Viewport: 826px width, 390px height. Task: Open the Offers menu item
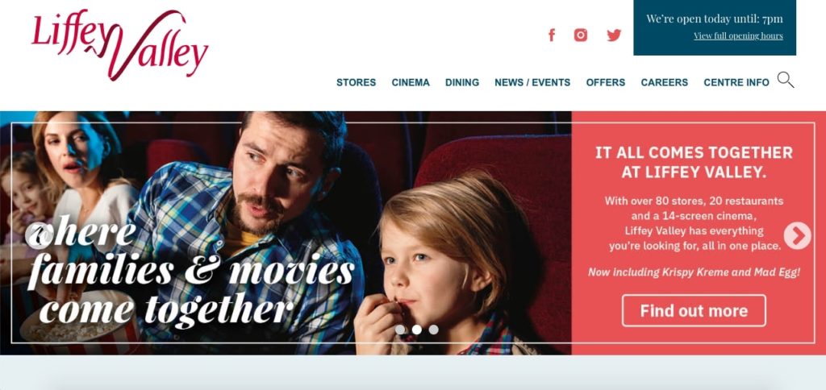(605, 83)
